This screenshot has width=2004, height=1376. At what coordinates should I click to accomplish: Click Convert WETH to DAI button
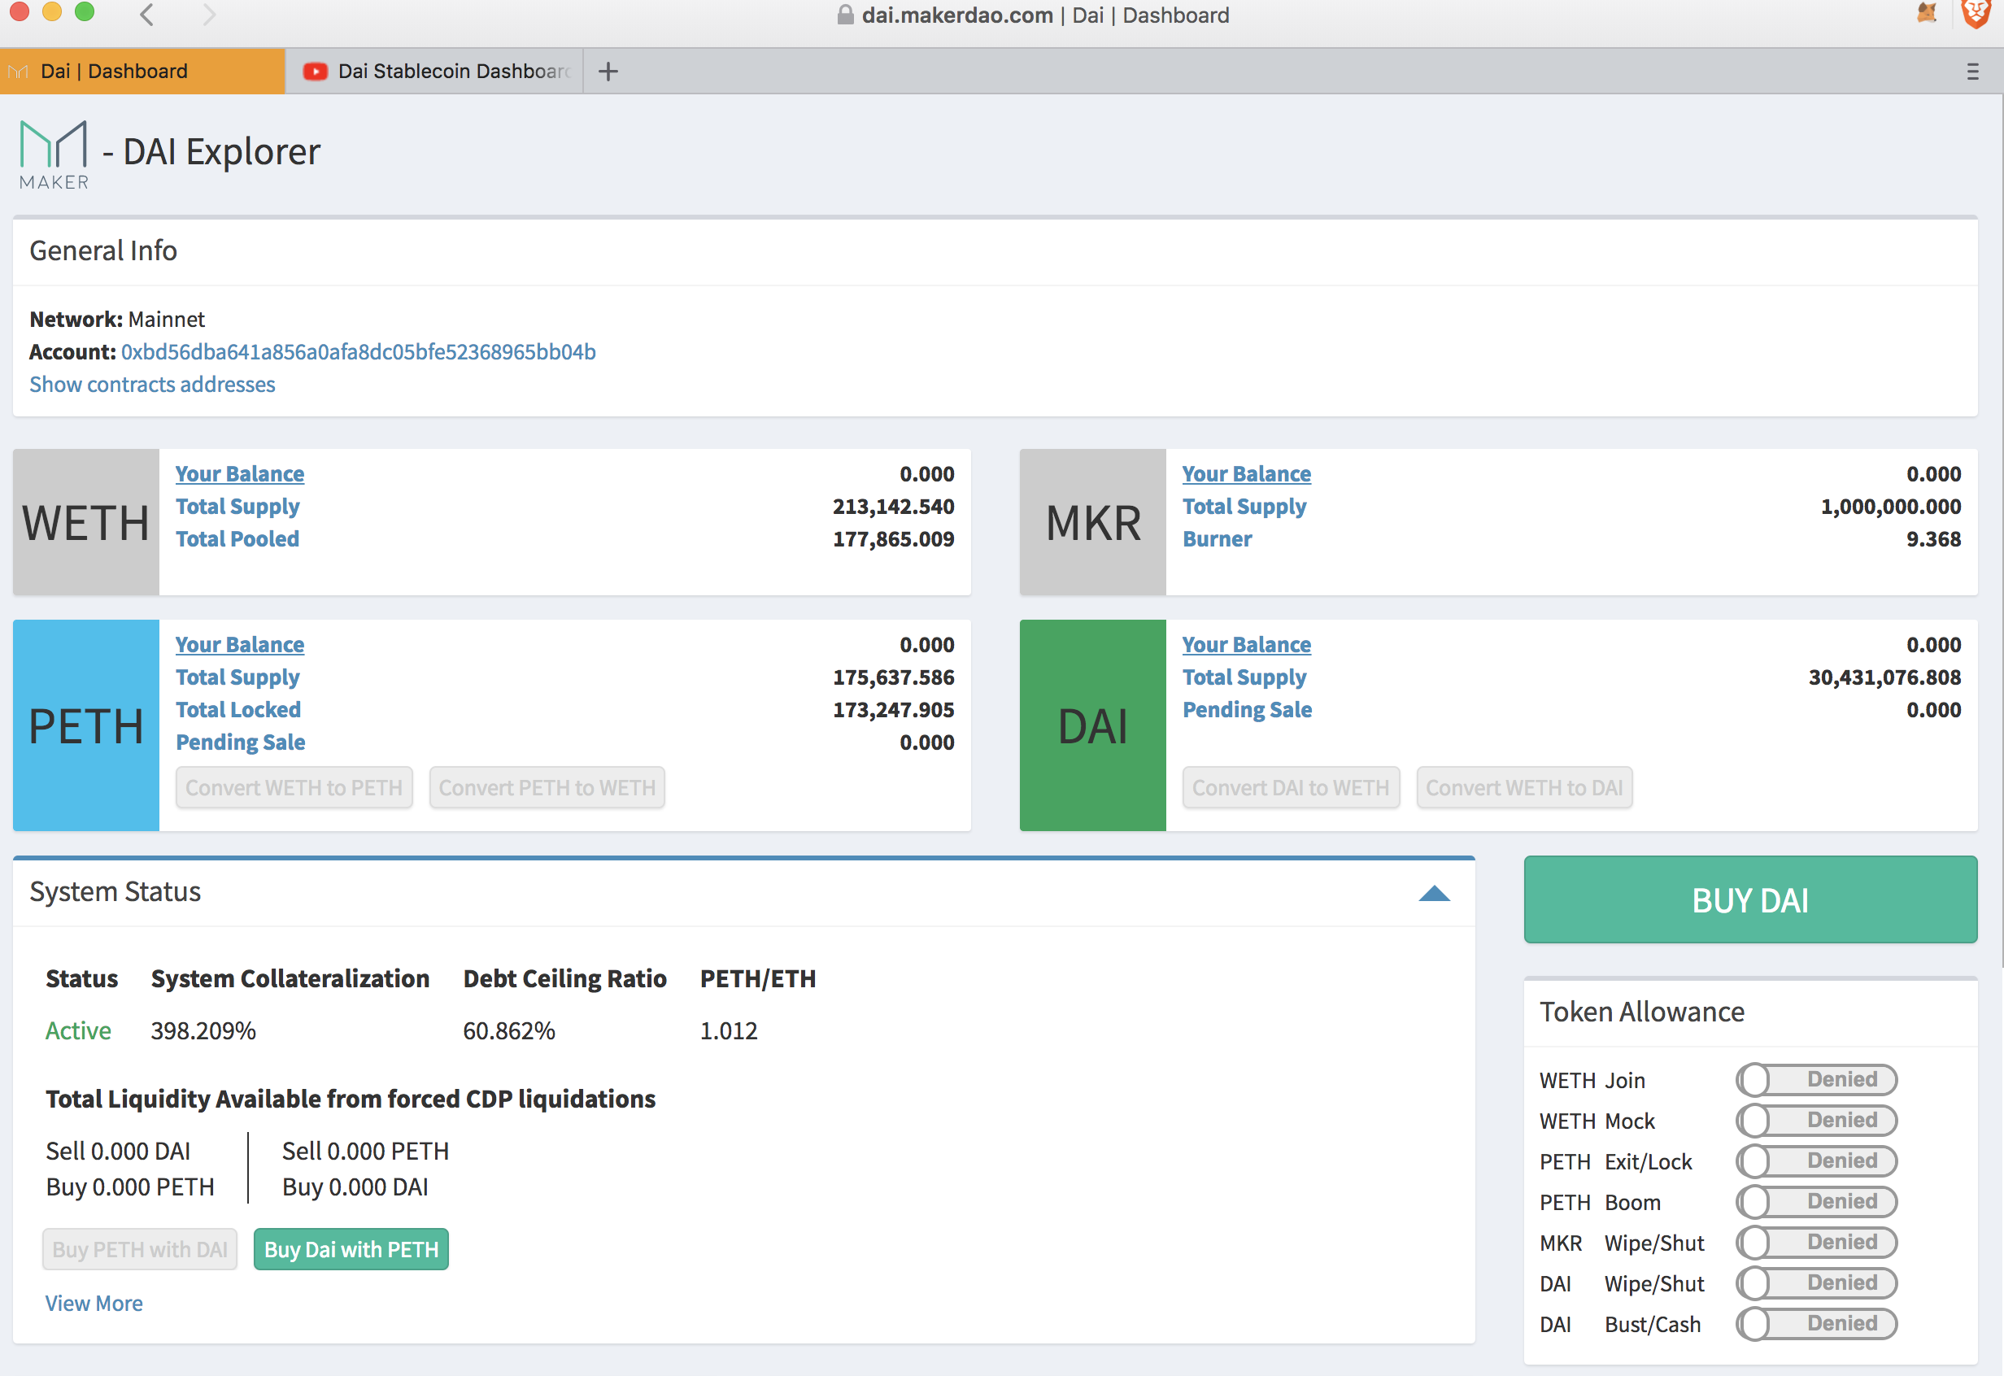point(1525,787)
